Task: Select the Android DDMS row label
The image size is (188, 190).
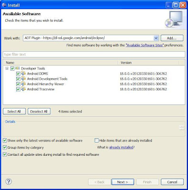Action: (38, 74)
